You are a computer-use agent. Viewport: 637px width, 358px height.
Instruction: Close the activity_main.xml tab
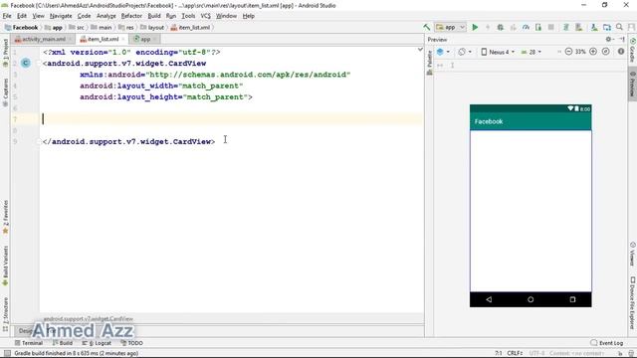[71, 39]
